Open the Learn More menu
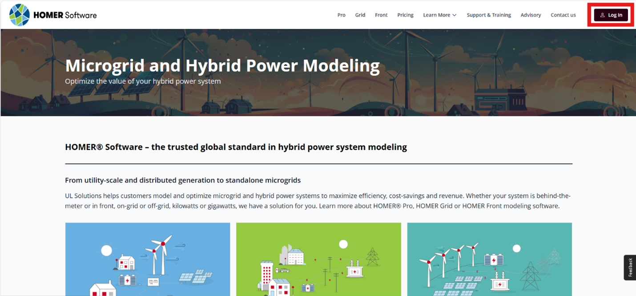The width and height of the screenshot is (636, 296). point(436,15)
